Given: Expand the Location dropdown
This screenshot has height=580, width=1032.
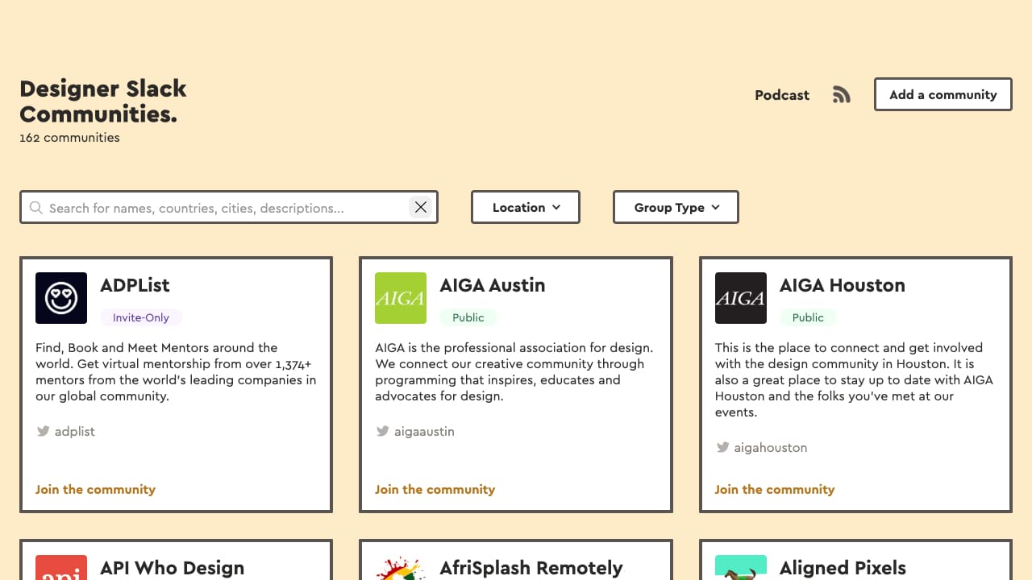Looking at the screenshot, I should tap(526, 208).
